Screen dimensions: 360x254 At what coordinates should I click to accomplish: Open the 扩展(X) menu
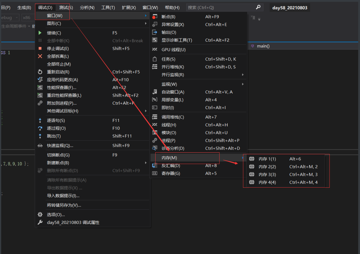[129, 7]
